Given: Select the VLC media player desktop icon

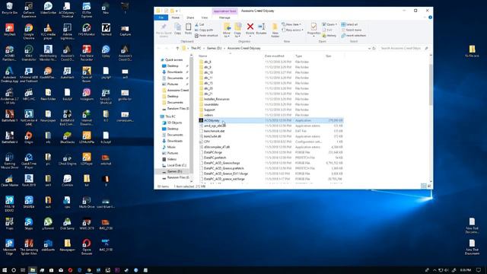Looking at the screenshot, I should 48,32.
